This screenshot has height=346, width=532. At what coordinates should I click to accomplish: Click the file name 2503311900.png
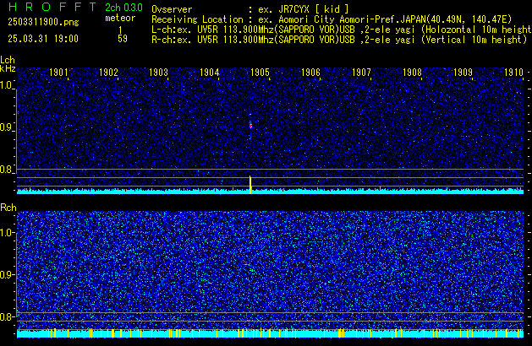[43, 22]
